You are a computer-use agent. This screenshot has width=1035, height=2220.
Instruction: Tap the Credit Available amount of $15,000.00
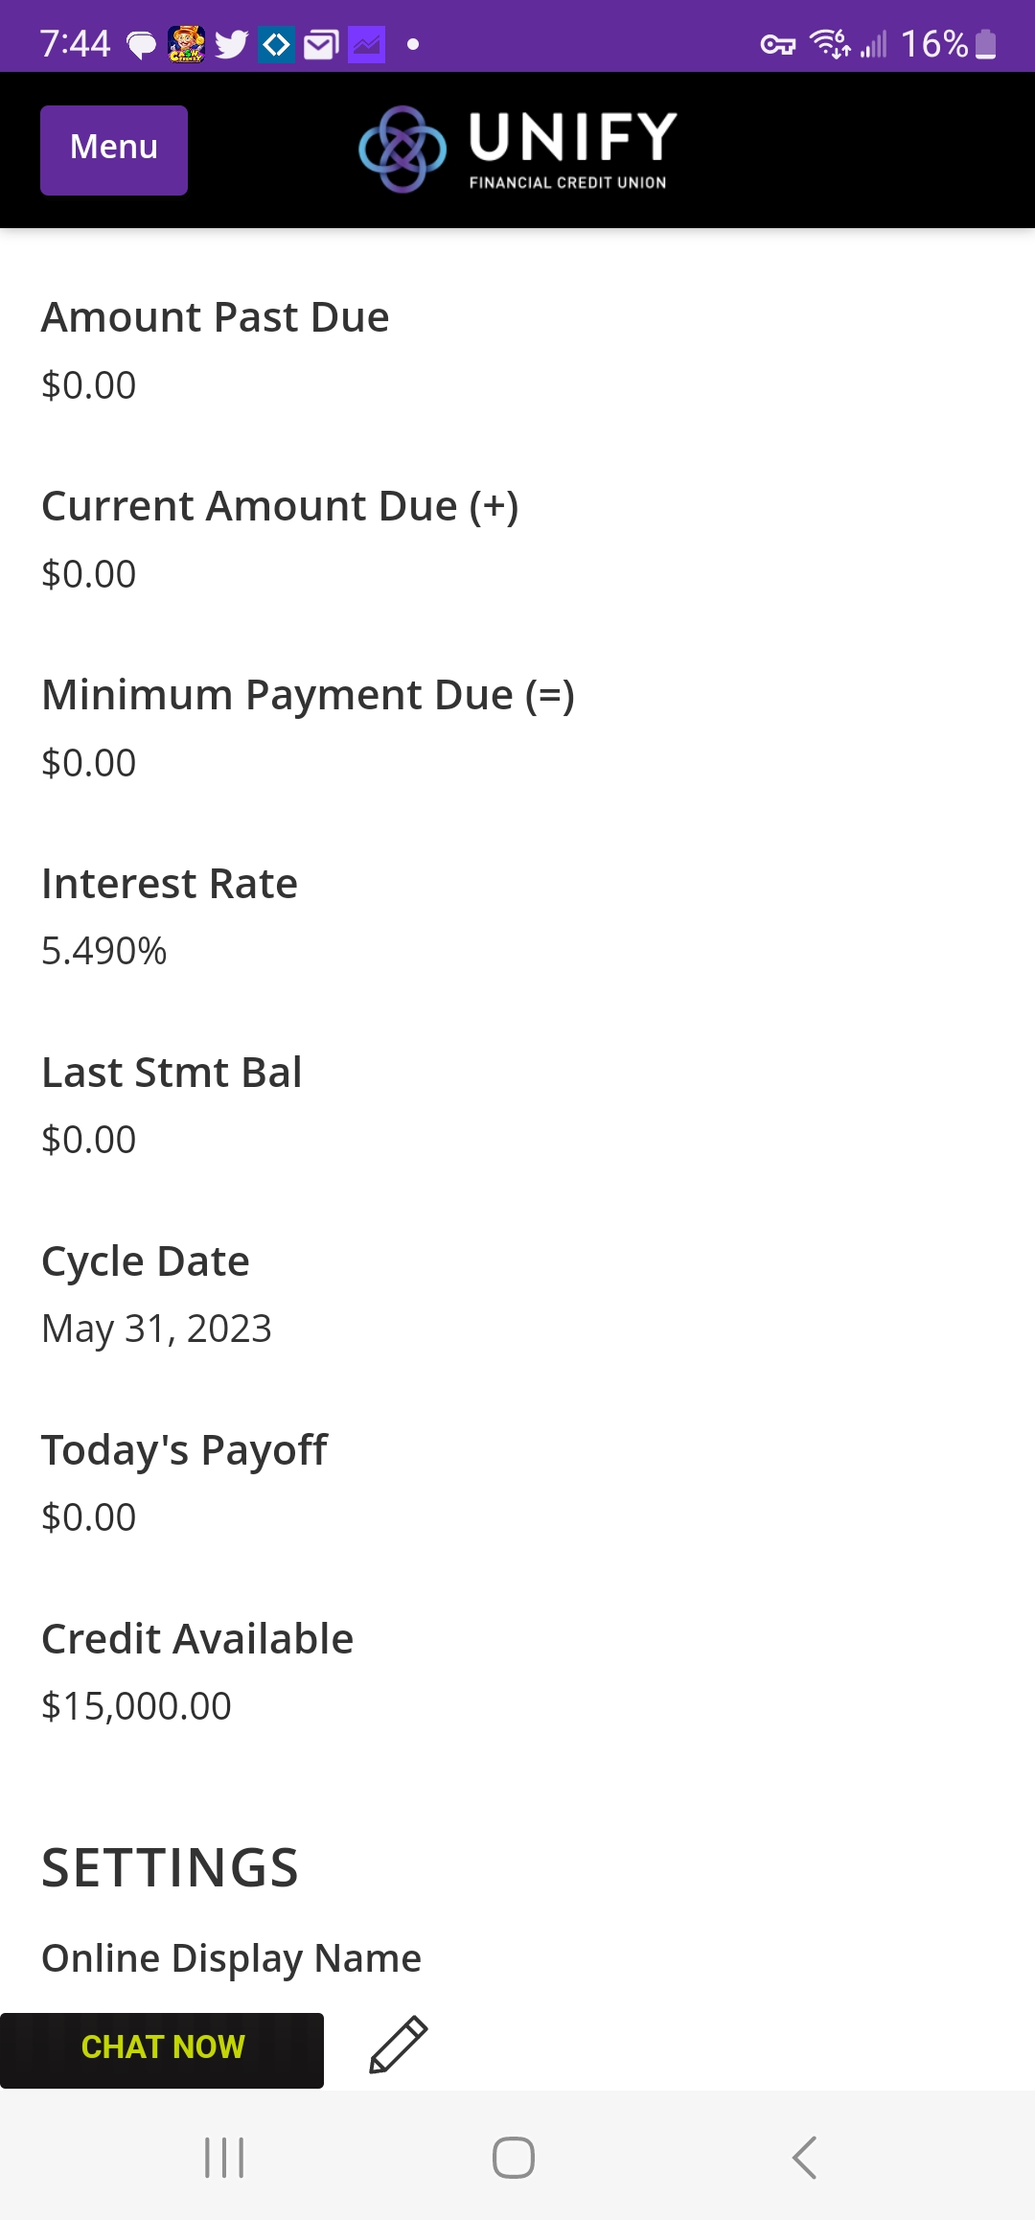[x=134, y=1705]
